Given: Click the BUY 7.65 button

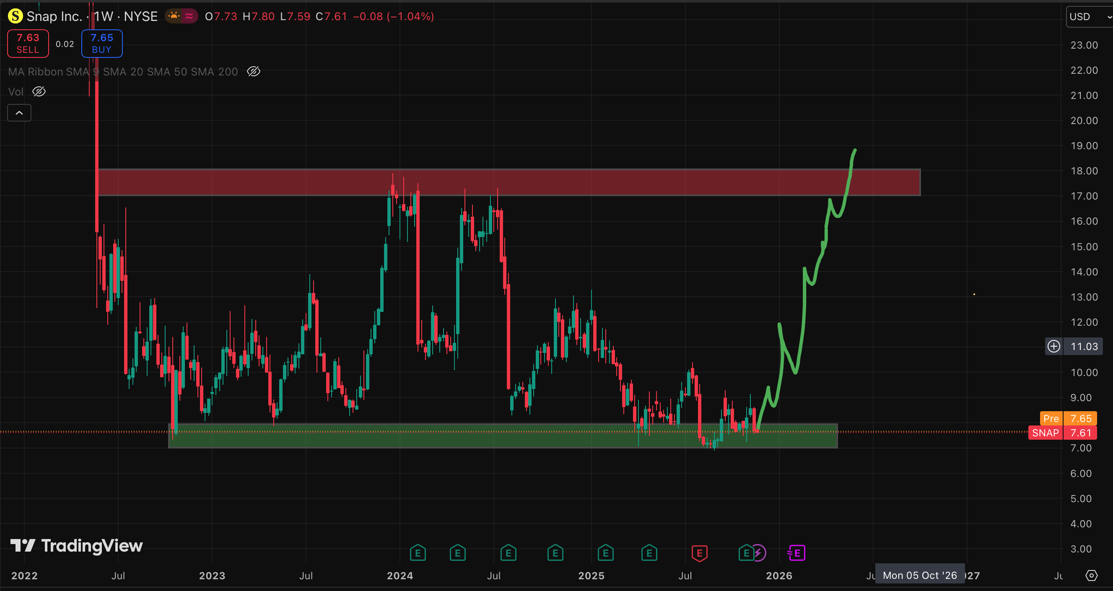Looking at the screenshot, I should 102,44.
